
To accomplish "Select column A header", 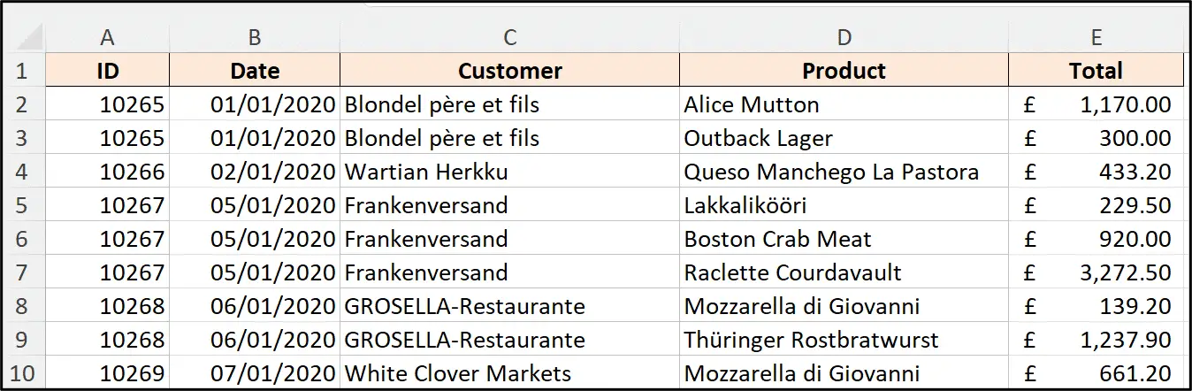I will [x=107, y=37].
